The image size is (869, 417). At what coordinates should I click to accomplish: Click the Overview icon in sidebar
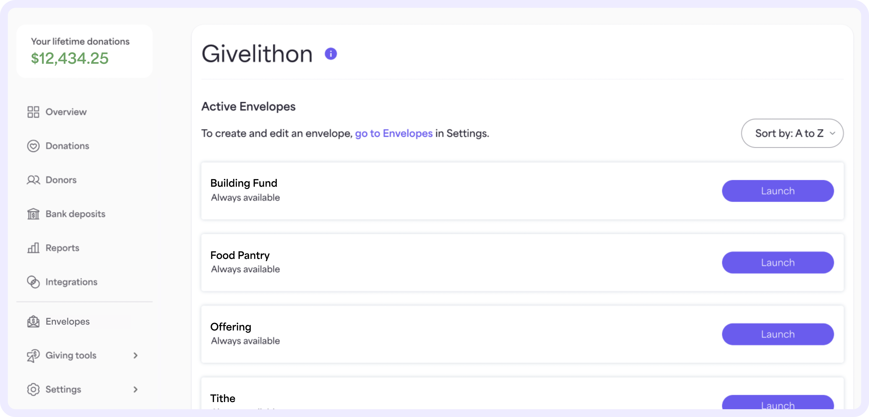tap(33, 111)
